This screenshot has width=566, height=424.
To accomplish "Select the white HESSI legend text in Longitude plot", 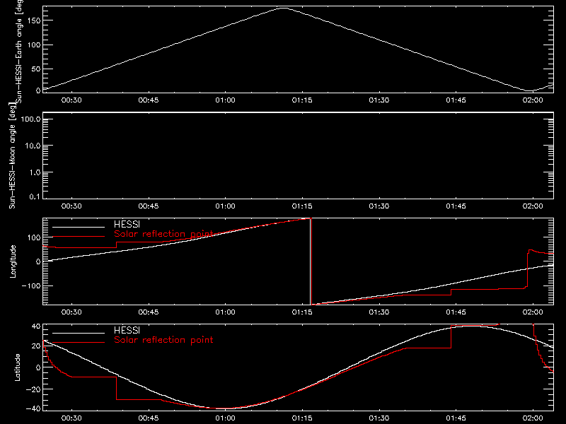I will click(127, 224).
